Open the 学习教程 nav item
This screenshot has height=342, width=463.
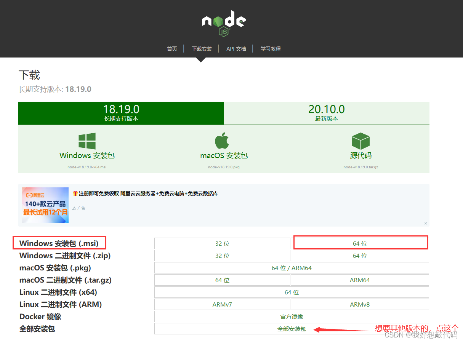click(271, 49)
